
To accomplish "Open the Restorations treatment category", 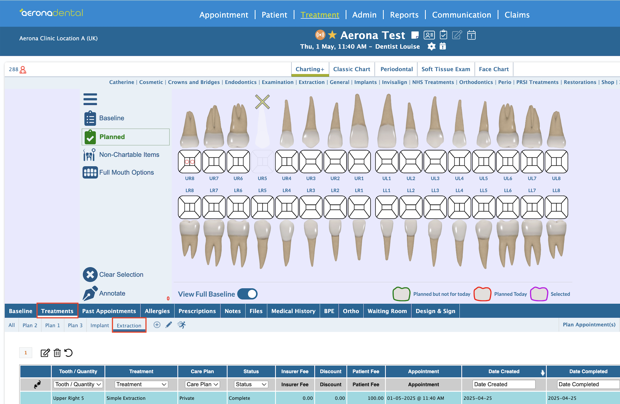I will [580, 82].
